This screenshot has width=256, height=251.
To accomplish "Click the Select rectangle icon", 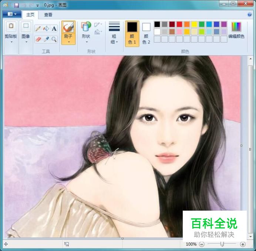I will (x=26, y=26).
